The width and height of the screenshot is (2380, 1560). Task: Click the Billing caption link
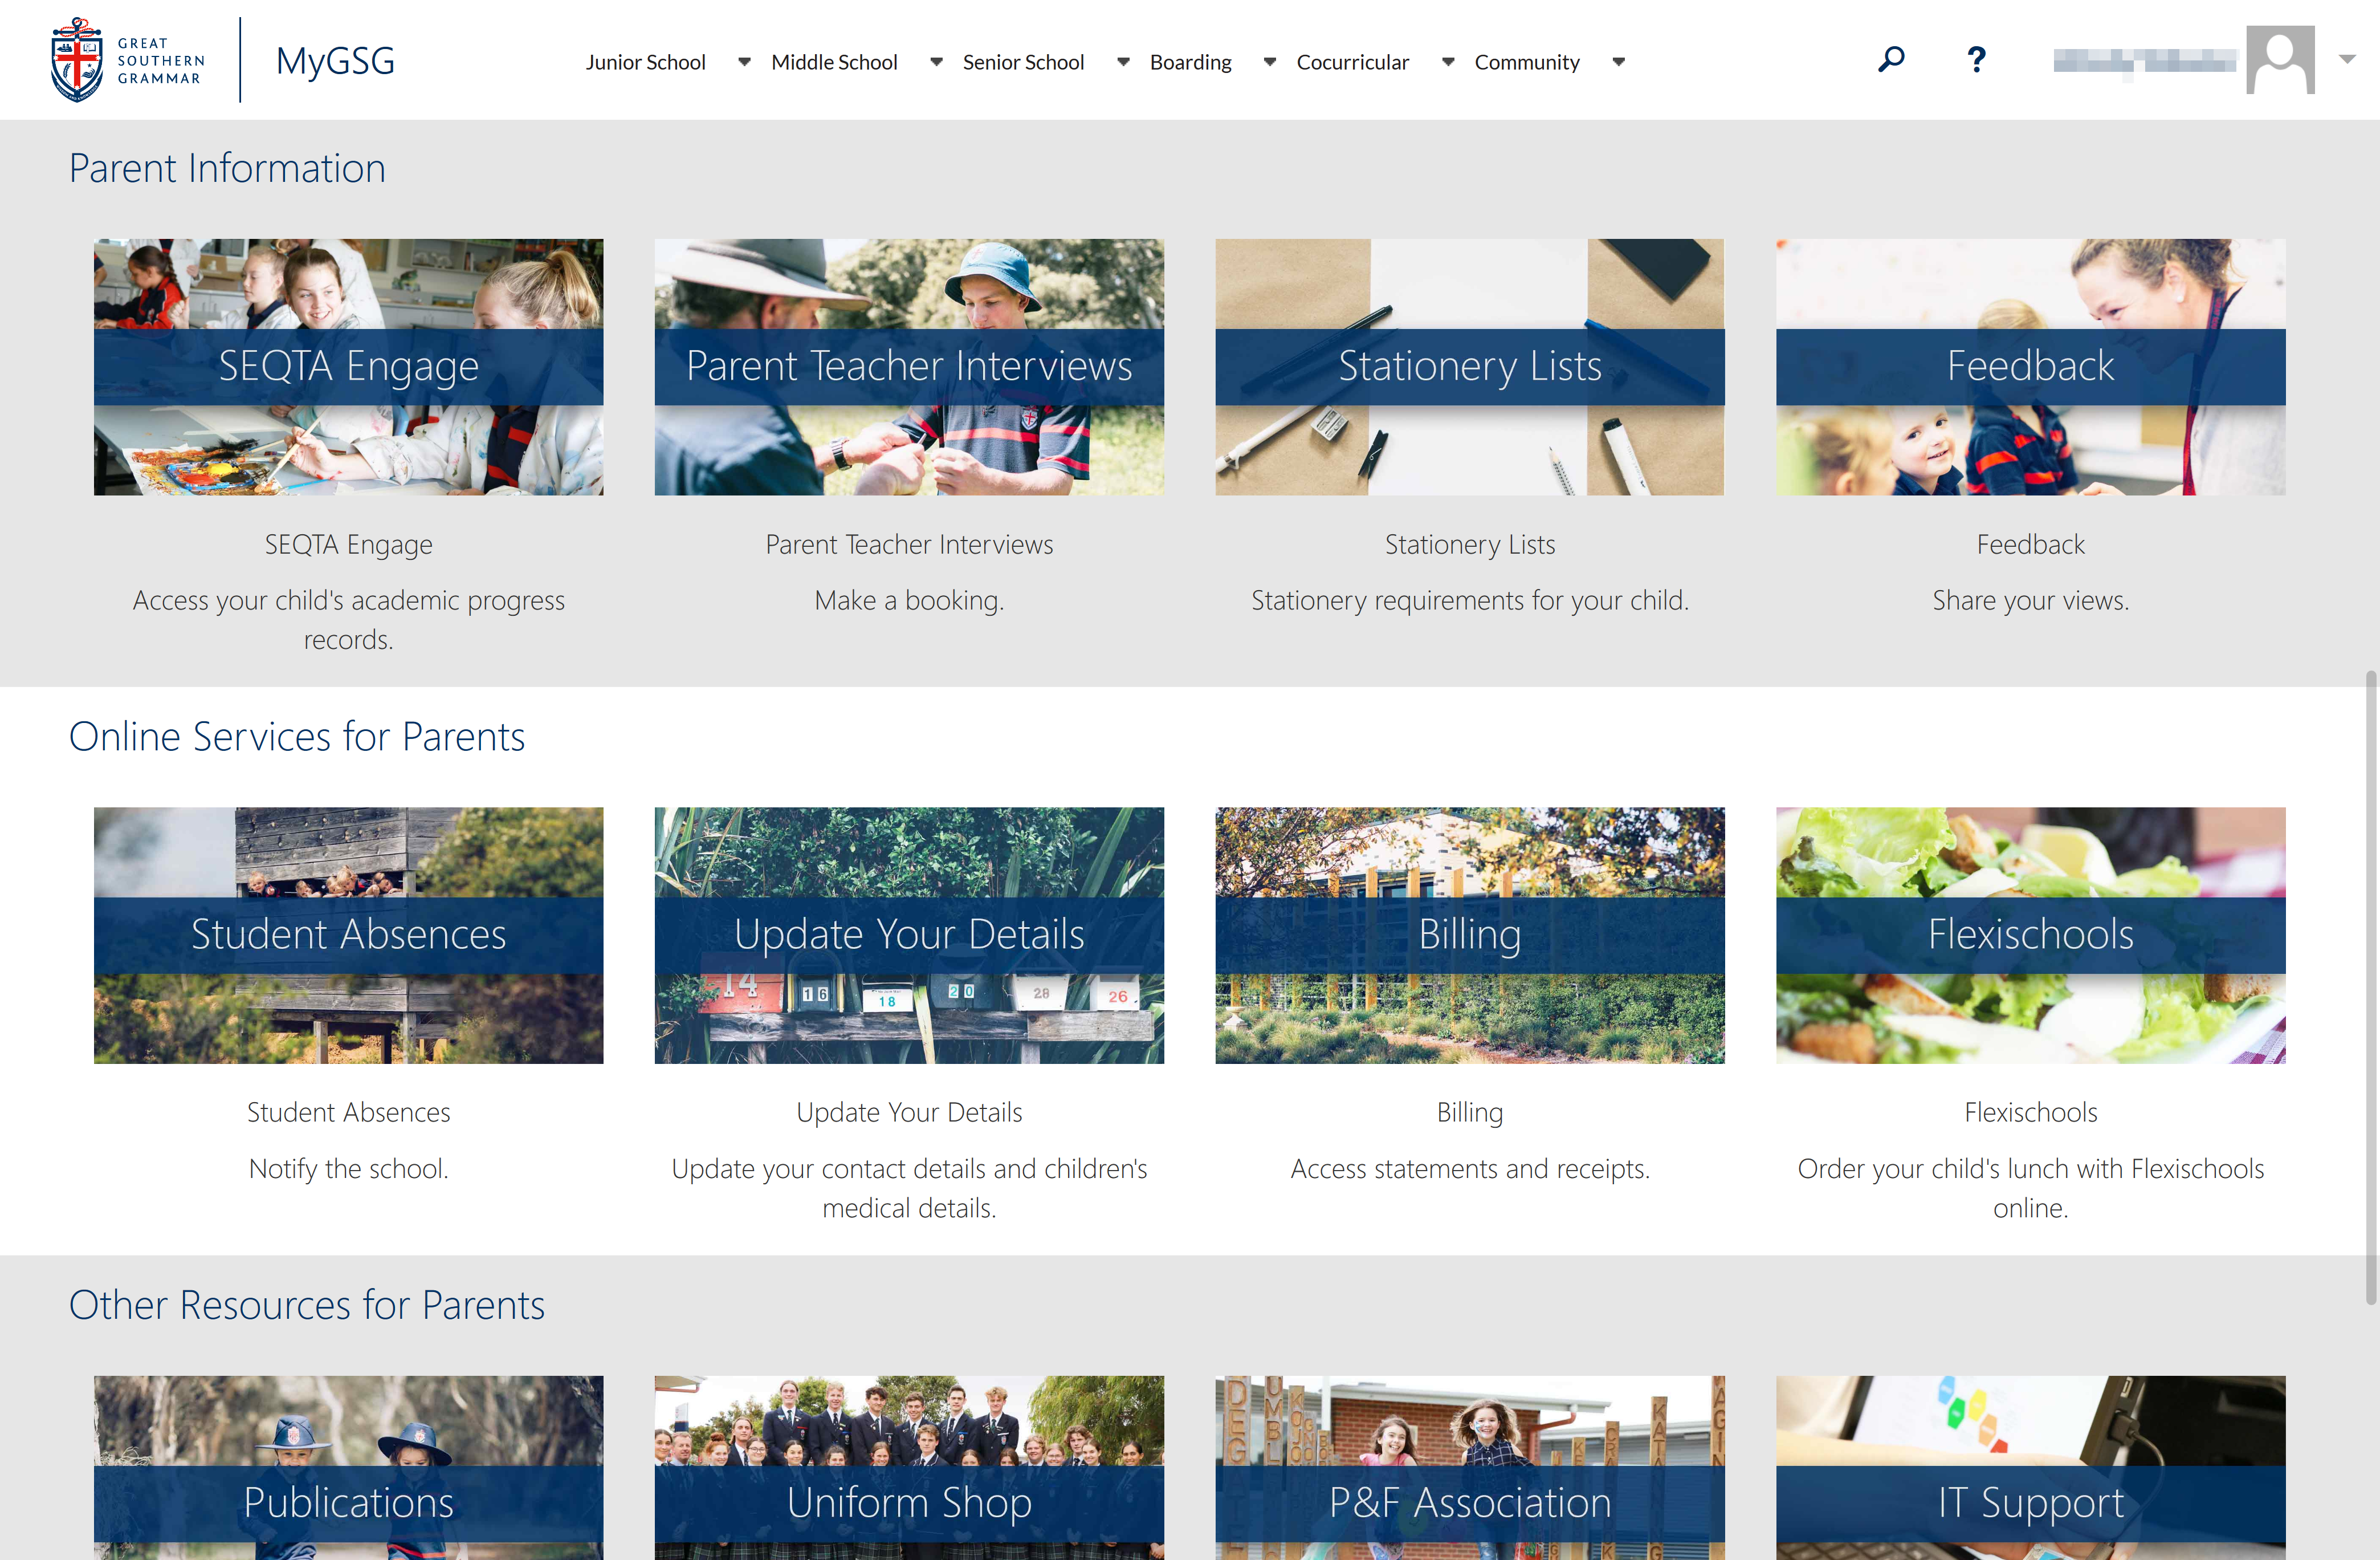tap(1469, 1113)
